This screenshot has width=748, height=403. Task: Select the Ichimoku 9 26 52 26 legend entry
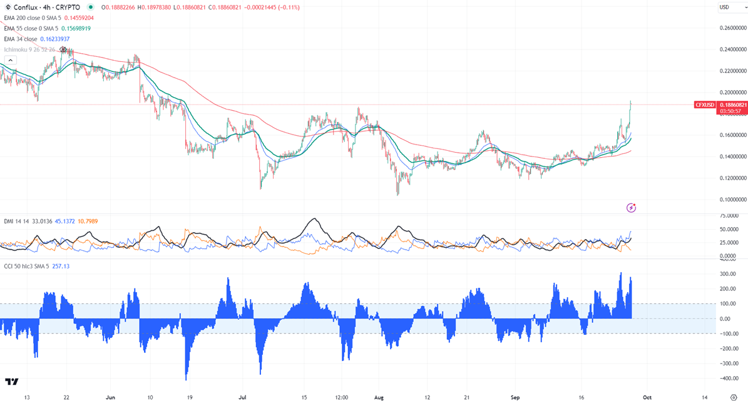pos(29,49)
